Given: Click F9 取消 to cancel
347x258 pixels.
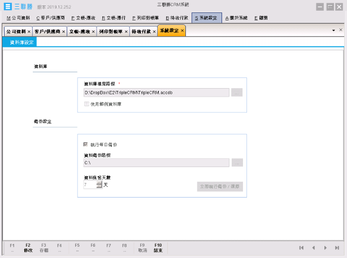Looking at the screenshot, I should (142, 248).
